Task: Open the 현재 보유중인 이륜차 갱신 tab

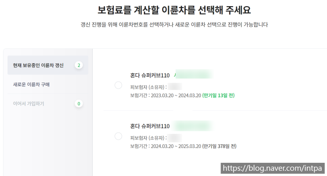Action: [x=38, y=65]
